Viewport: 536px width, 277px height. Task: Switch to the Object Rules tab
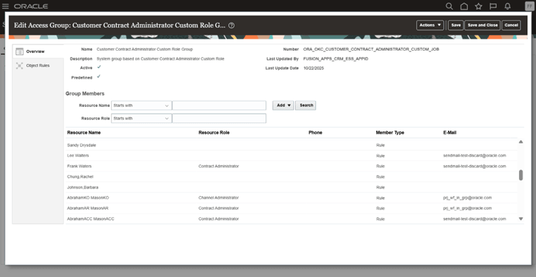point(38,65)
